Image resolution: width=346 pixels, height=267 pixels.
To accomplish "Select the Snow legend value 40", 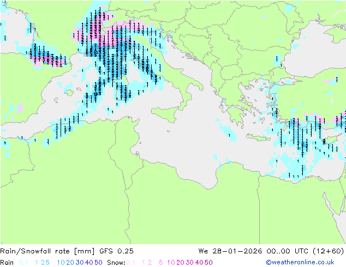I will [x=199, y=263].
